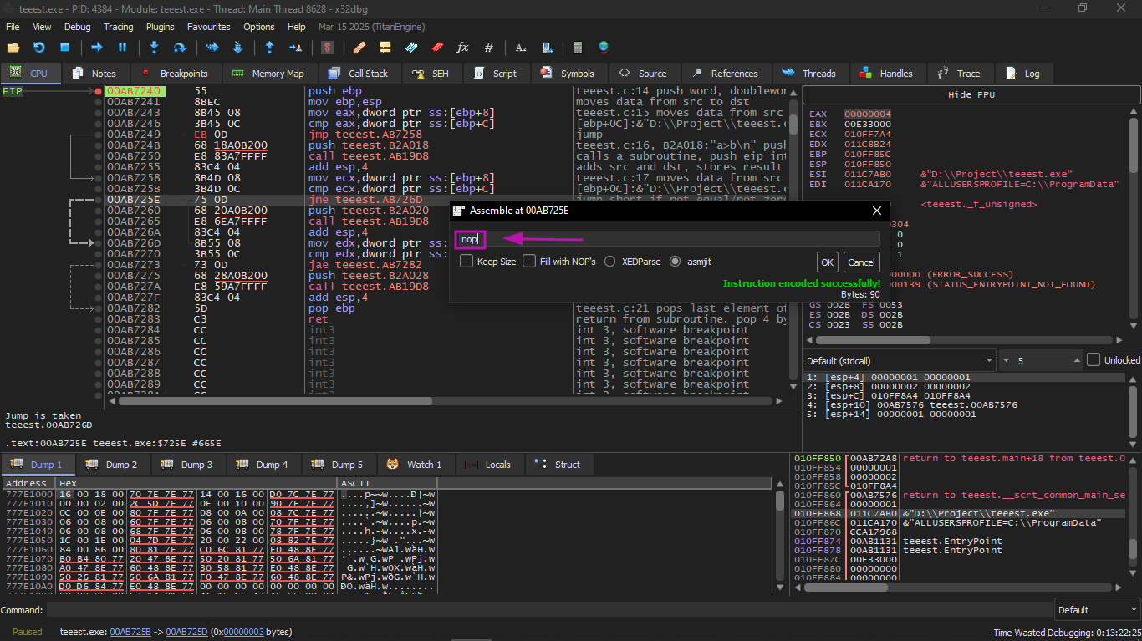Open the Scylla icon in toolbar
Screen dimensions: 1142x641
(x=329, y=48)
